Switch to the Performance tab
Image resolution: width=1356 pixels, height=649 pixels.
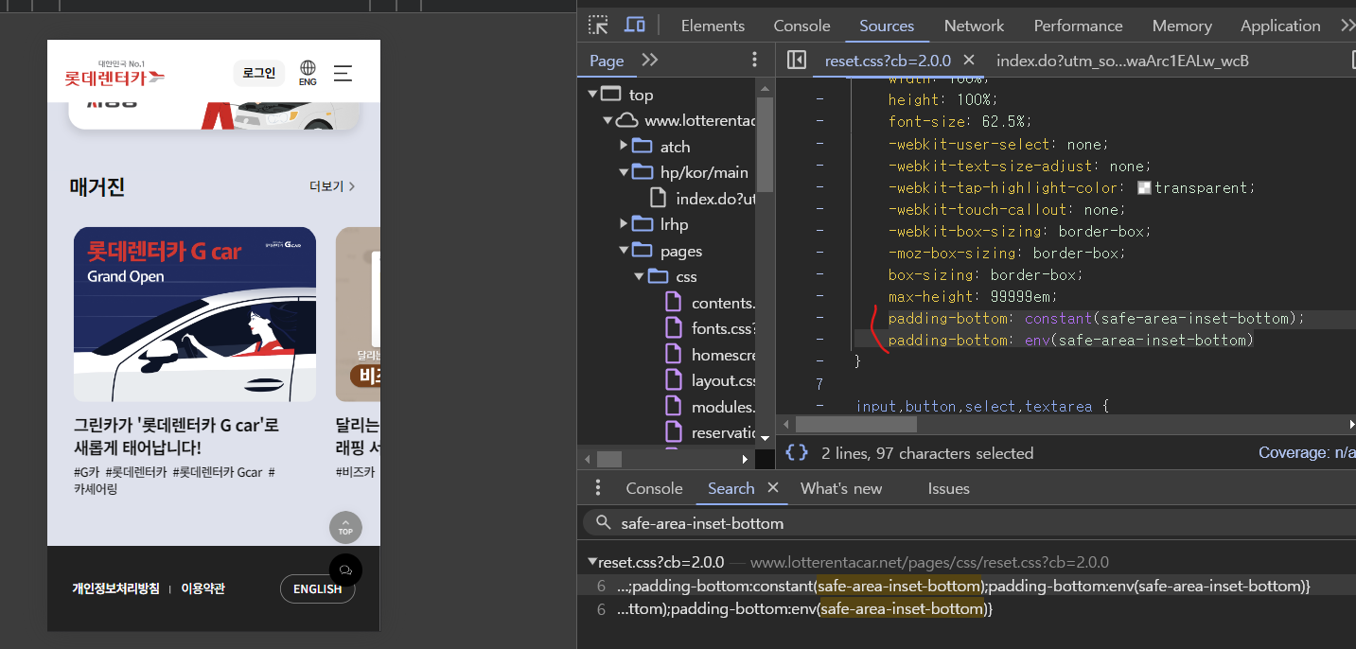[1078, 26]
